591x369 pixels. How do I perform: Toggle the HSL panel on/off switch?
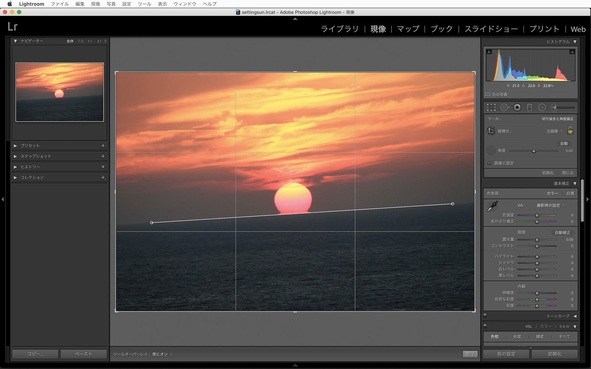tap(485, 326)
